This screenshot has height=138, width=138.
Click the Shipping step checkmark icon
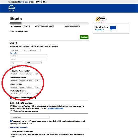[x=12, y=26]
